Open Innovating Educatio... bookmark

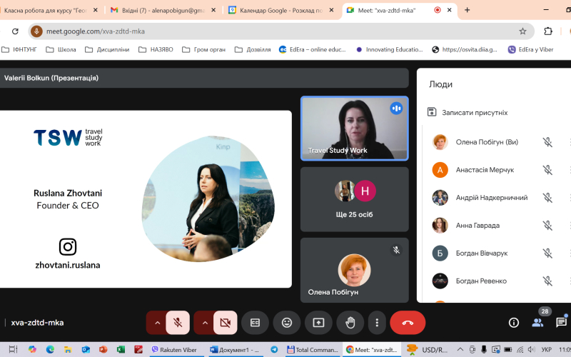tap(389, 49)
